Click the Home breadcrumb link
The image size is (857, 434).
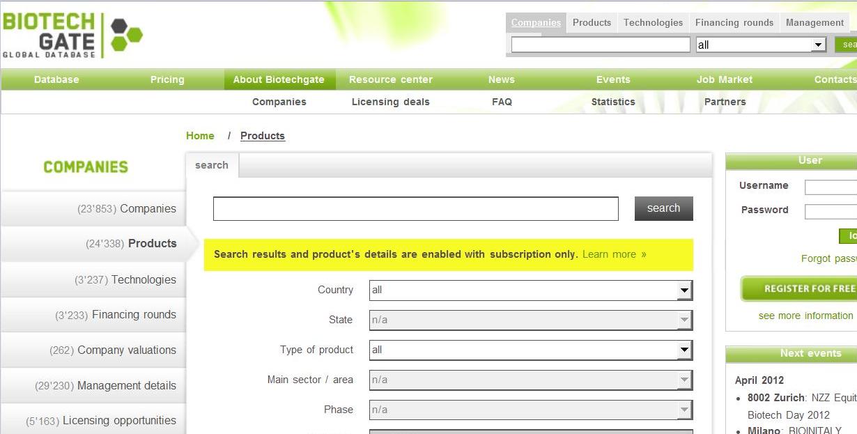pyautogui.click(x=200, y=136)
